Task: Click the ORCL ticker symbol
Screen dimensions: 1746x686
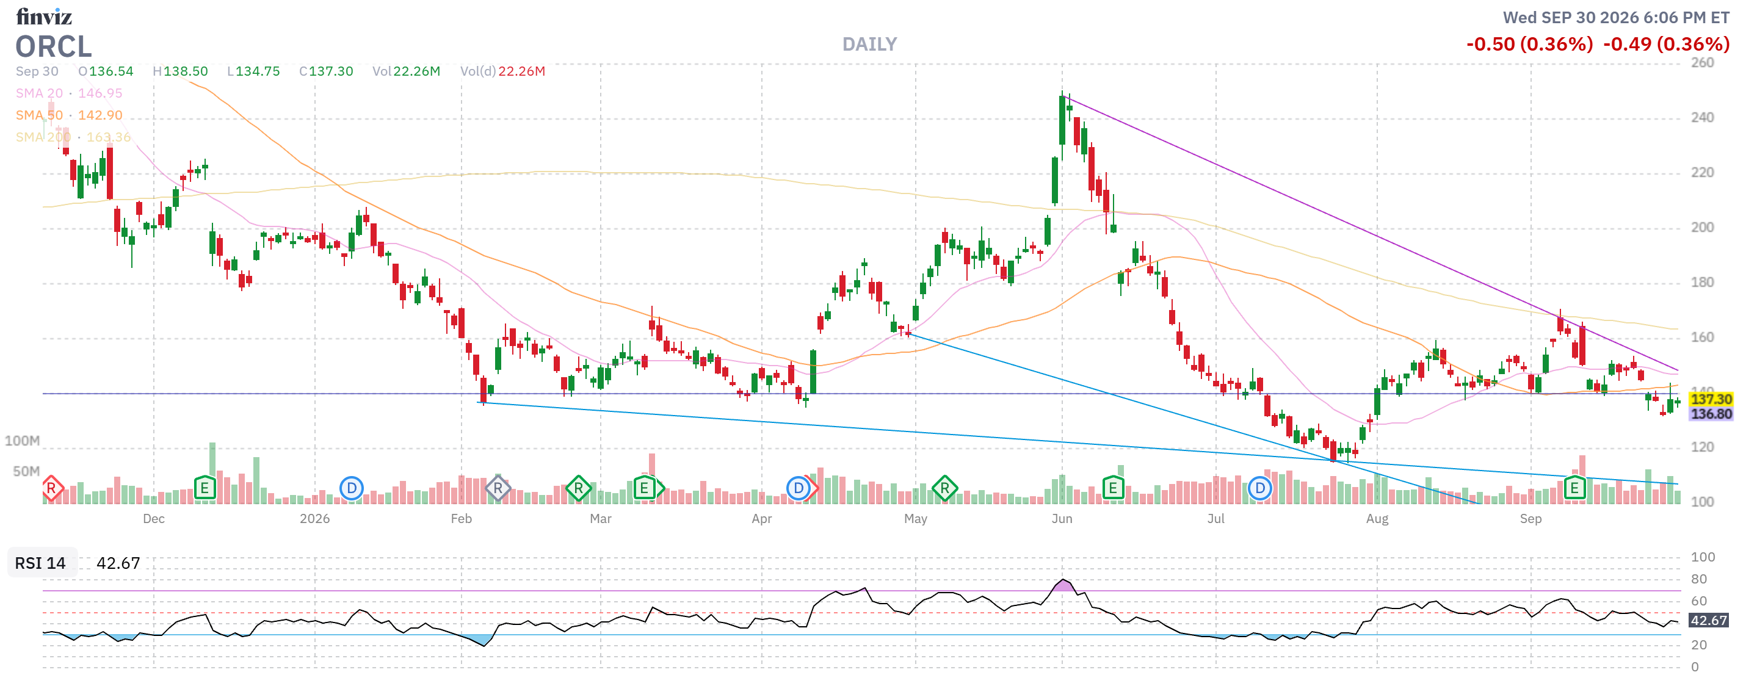Action: coord(54,47)
